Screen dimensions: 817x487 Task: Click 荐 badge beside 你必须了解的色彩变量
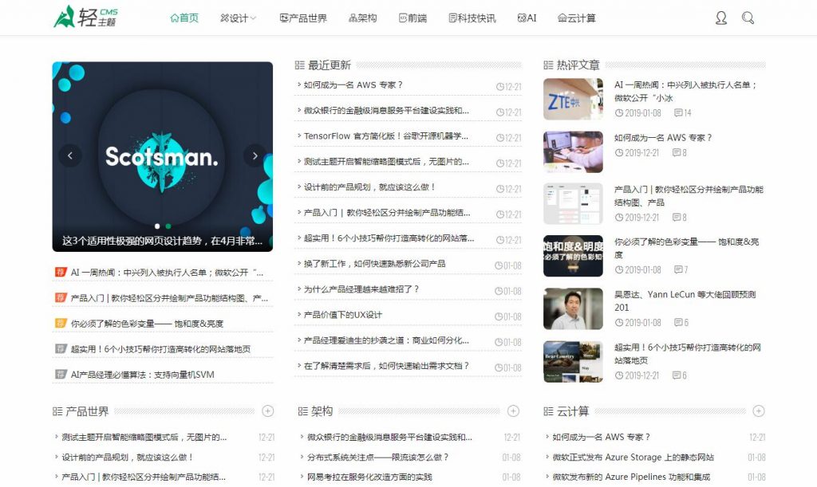click(x=61, y=323)
